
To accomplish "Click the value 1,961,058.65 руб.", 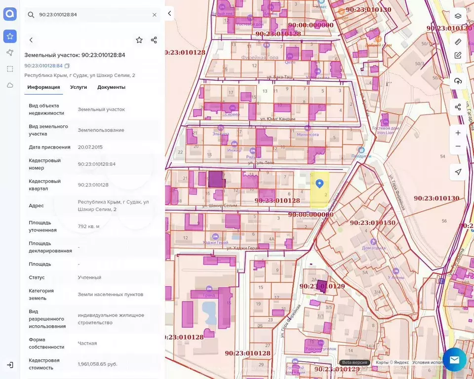I will [97, 364].
